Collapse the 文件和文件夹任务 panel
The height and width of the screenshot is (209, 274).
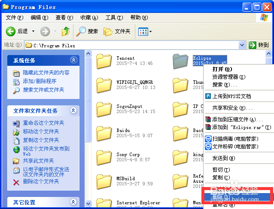73,110
